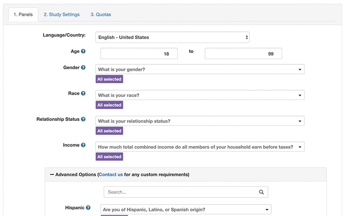The image size is (345, 216).
Task: Open the Language/Country dropdown
Action: point(172,37)
